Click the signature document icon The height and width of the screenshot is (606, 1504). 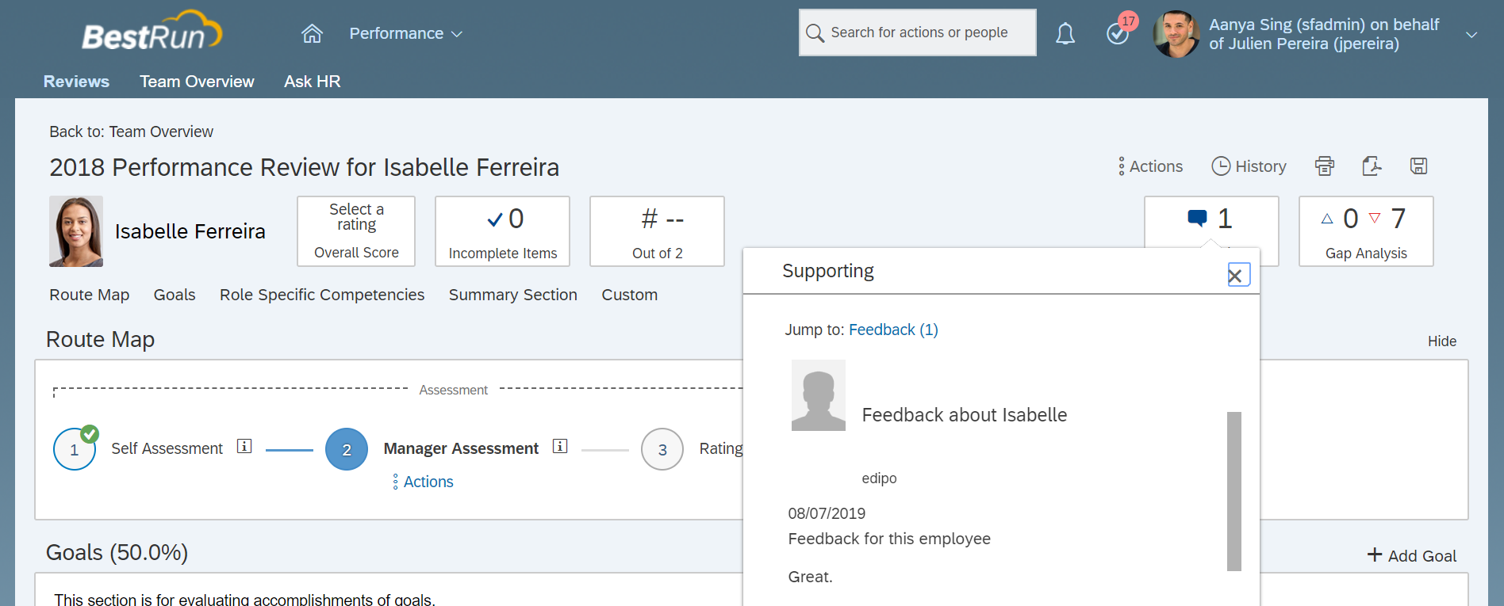[x=1372, y=166]
